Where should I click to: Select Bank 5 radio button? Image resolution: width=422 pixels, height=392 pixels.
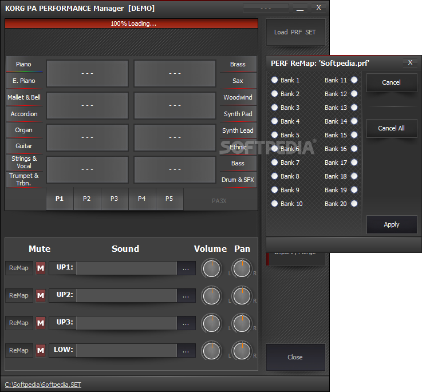pos(274,135)
